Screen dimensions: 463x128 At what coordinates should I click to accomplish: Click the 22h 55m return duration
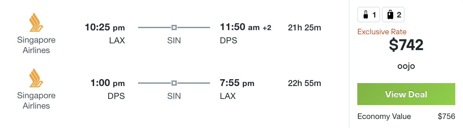point(304,83)
